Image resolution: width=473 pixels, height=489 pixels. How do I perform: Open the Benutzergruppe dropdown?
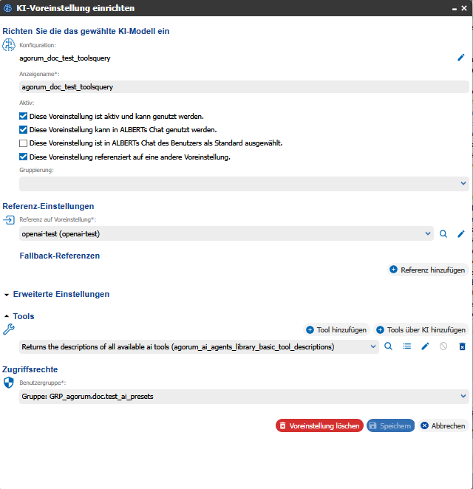pos(244,397)
